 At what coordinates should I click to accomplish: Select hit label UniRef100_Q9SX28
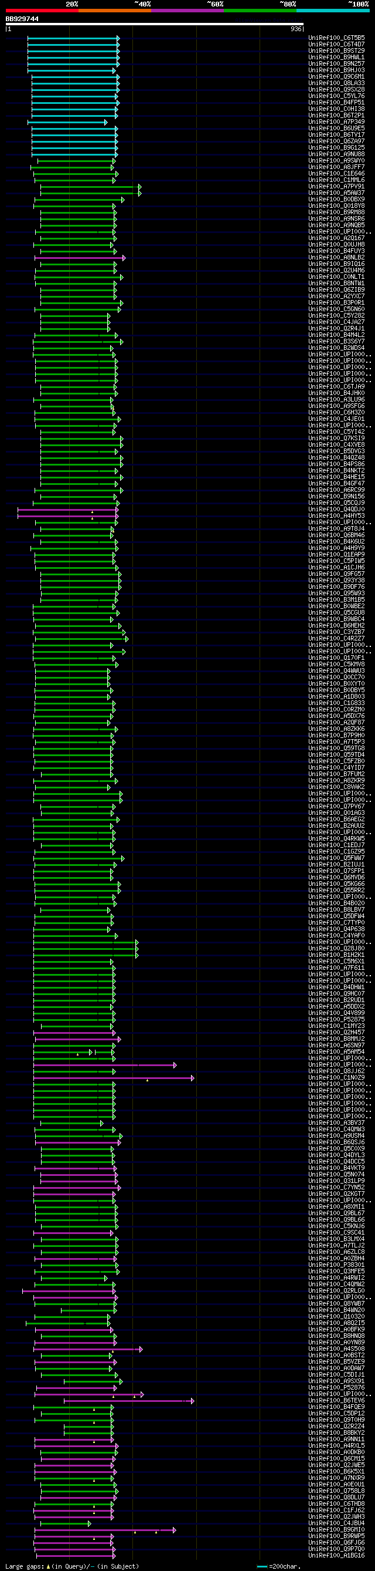337,90
